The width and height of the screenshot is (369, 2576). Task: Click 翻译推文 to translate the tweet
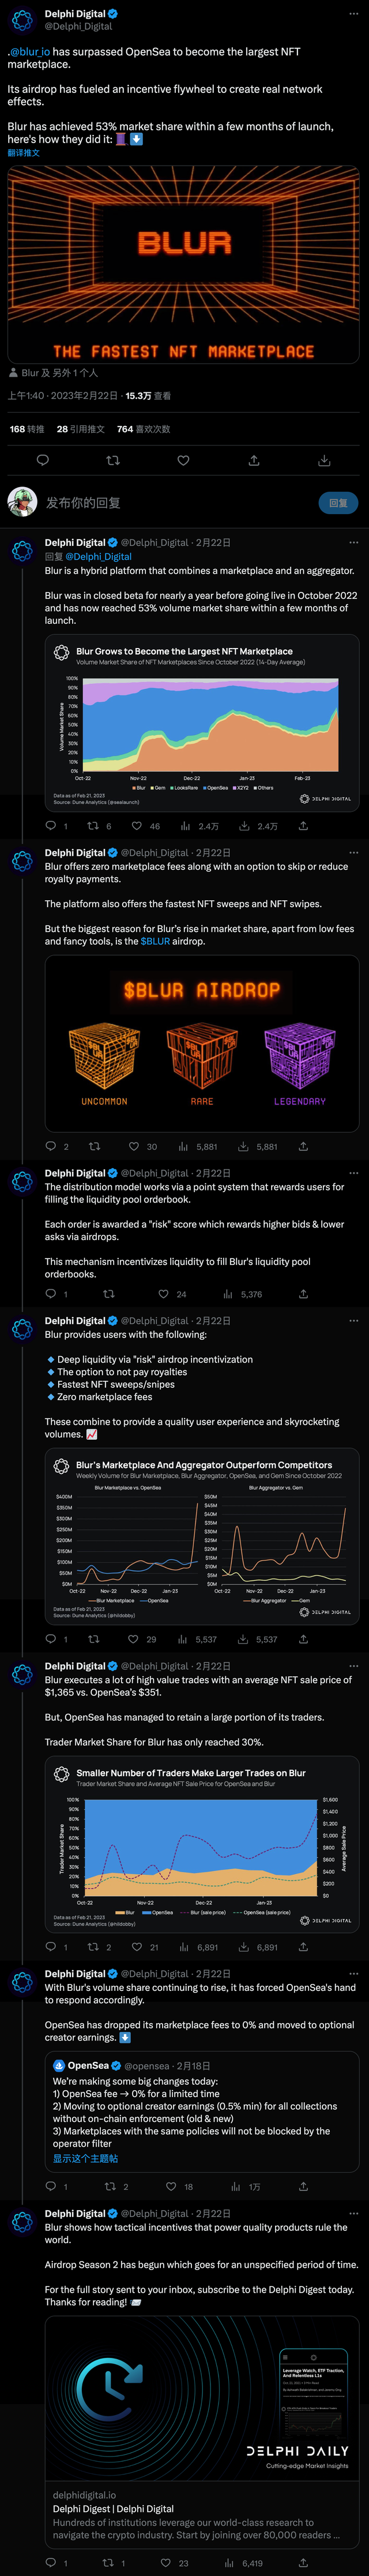click(24, 153)
